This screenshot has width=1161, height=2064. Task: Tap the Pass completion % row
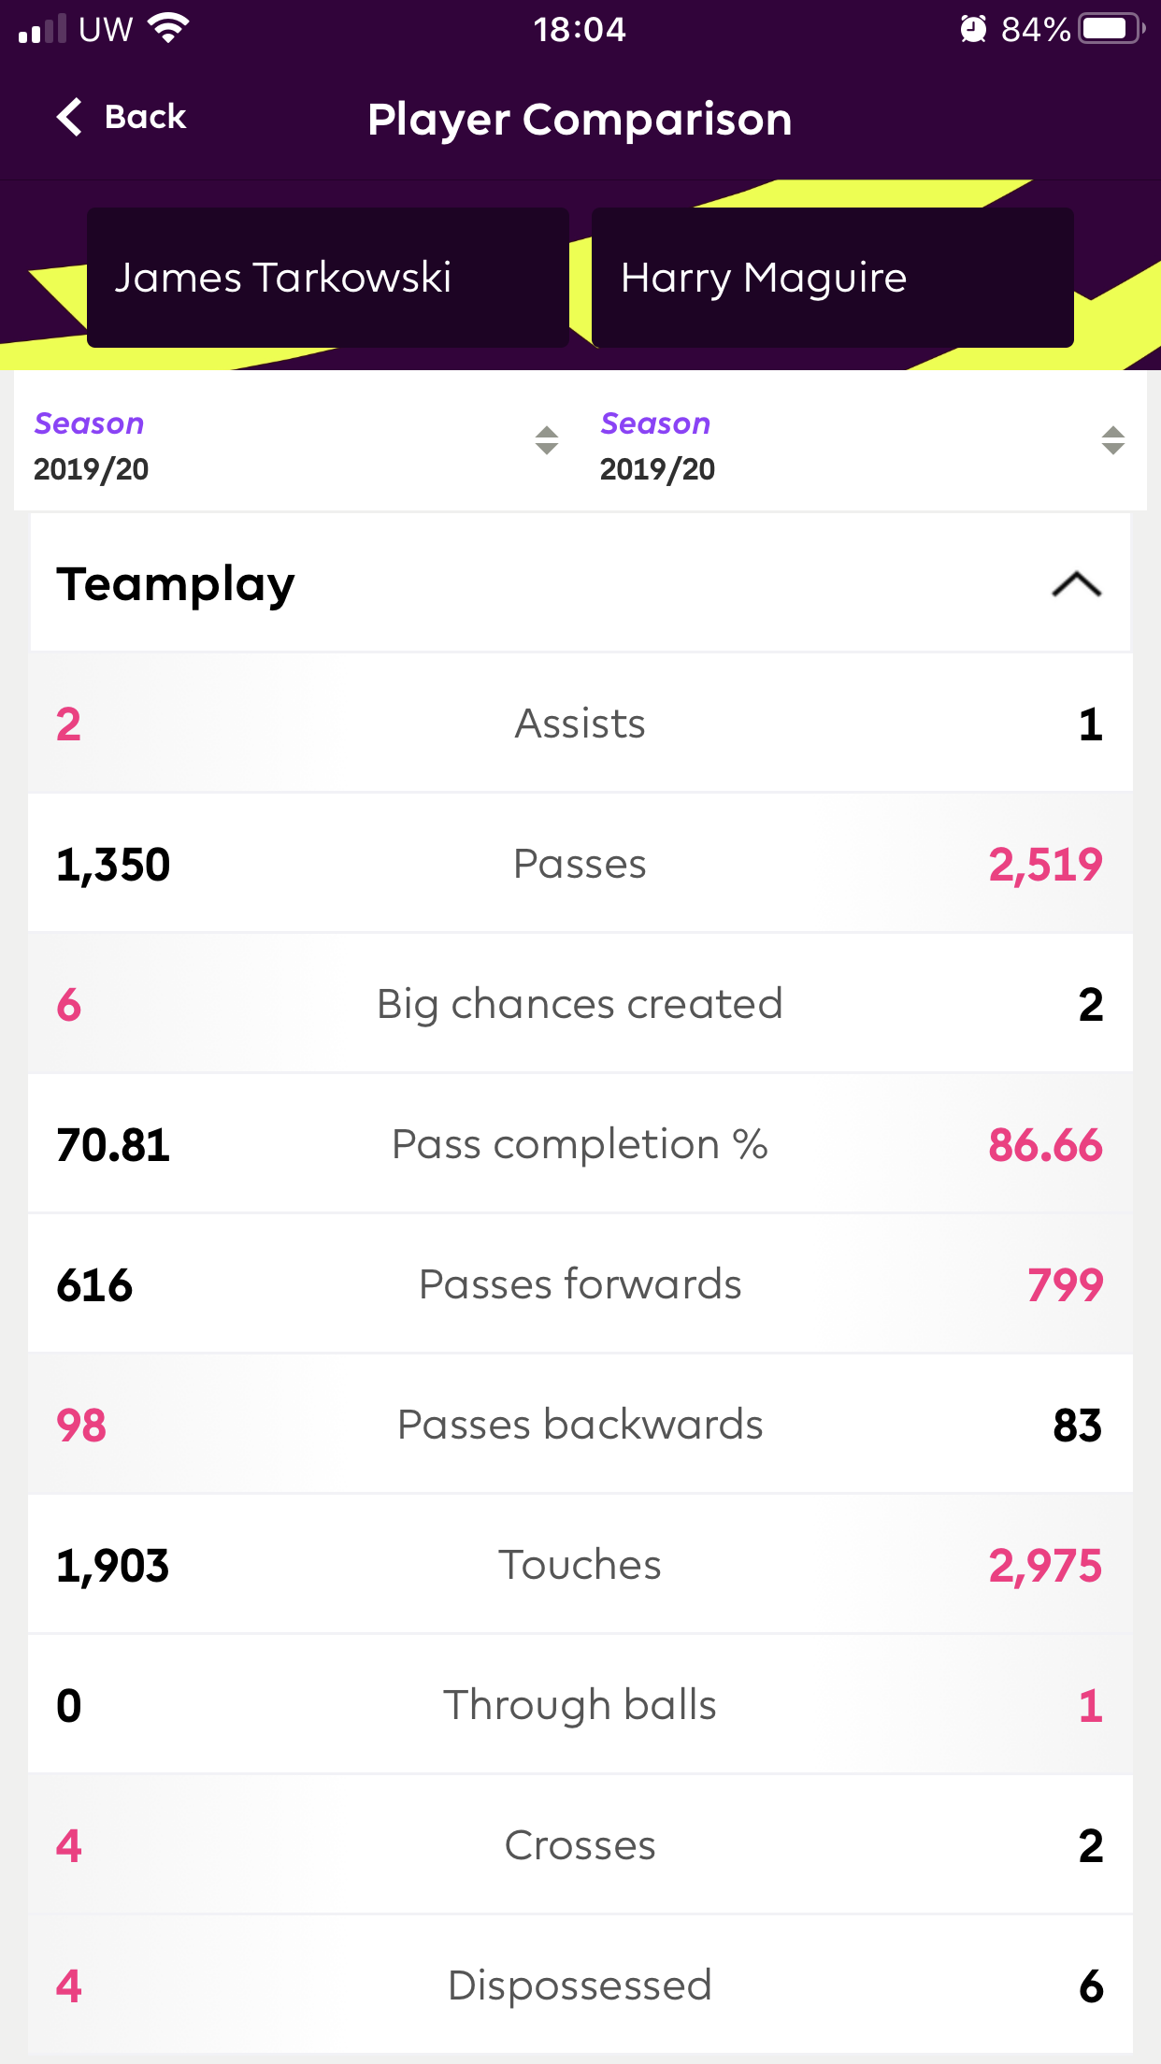tap(580, 1144)
